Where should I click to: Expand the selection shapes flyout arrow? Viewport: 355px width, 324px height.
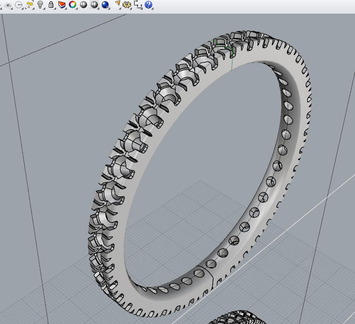pyautogui.click(x=34, y=9)
